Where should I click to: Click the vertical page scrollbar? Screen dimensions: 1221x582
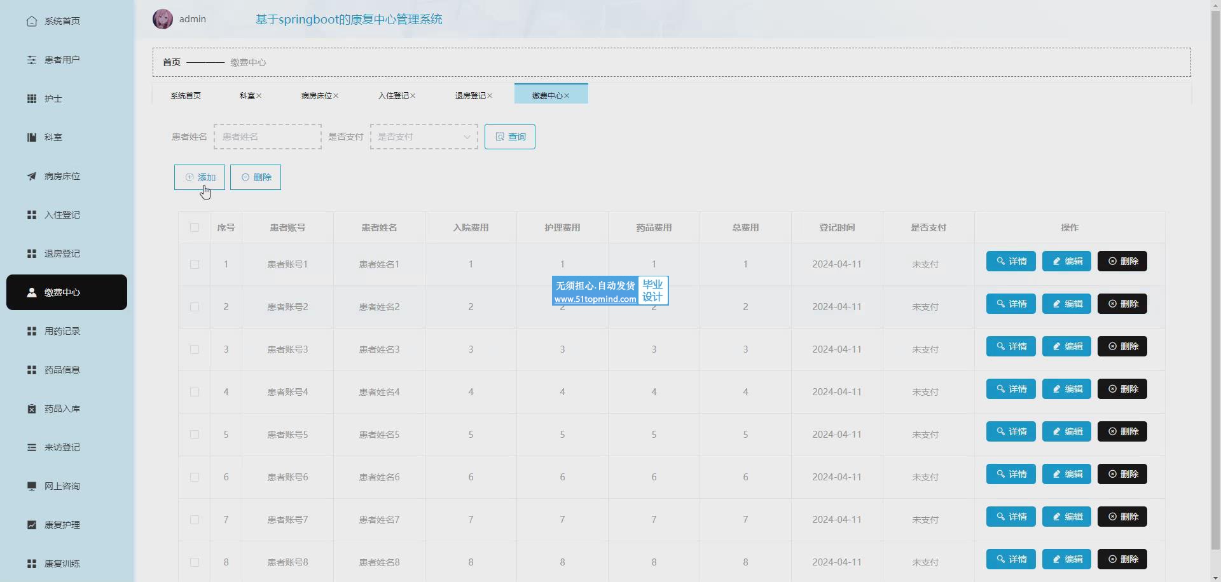click(x=1215, y=280)
